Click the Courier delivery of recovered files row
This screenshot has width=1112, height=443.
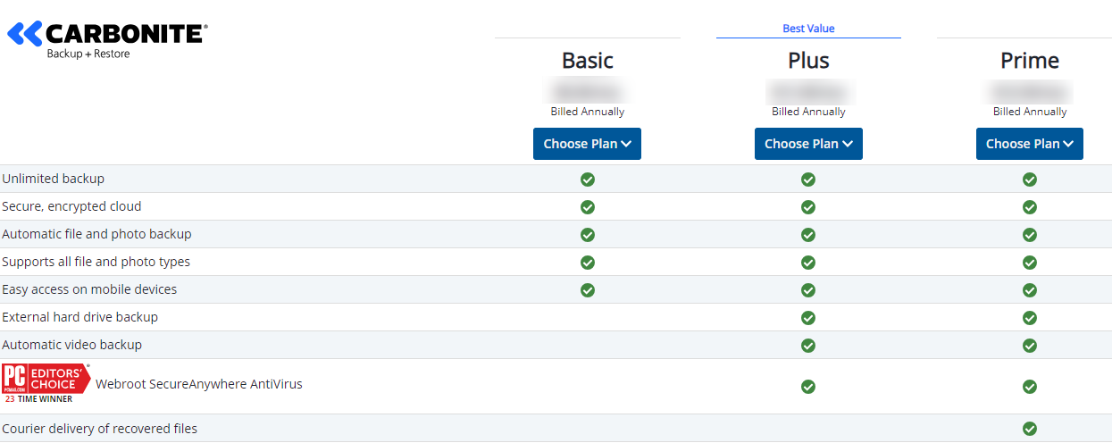coord(99,429)
